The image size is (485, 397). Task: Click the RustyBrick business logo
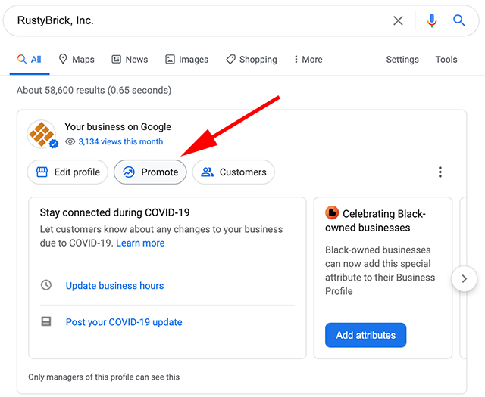pyautogui.click(x=42, y=134)
